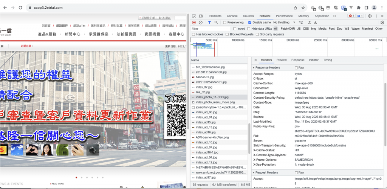Open the Sources panel
387x189 pixels.
pyautogui.click(x=248, y=16)
